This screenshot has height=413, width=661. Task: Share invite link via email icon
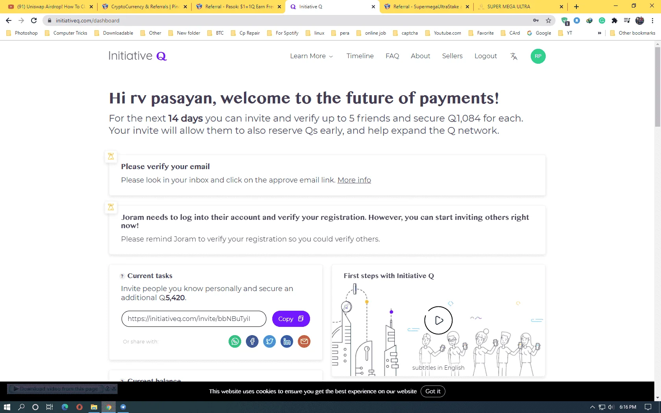304,341
